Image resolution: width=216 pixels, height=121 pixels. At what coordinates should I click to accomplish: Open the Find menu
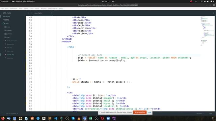(x=21, y=8)
